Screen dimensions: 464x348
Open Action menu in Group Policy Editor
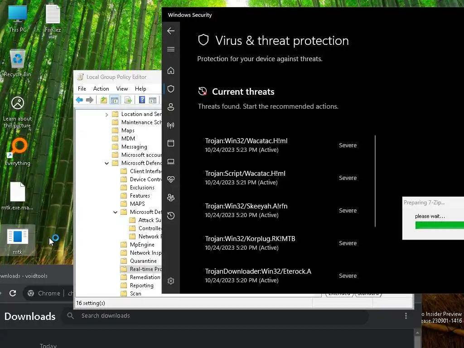coord(101,89)
